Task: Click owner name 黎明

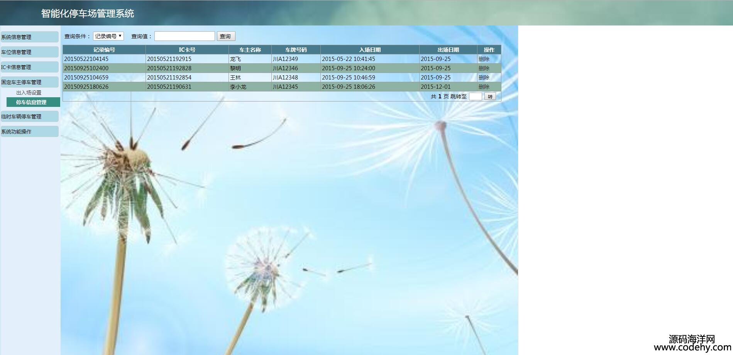Action: [235, 68]
